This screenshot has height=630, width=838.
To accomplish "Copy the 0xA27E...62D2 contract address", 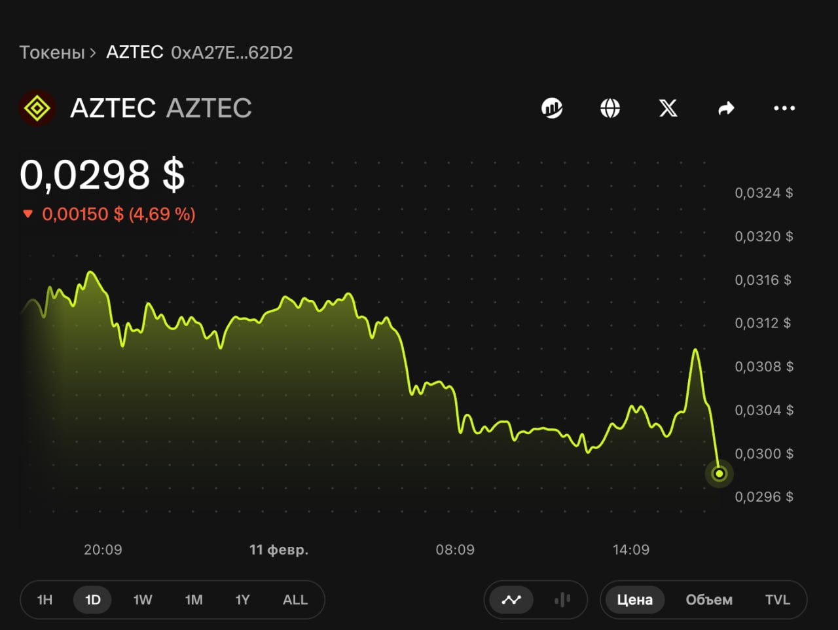I will pos(232,52).
